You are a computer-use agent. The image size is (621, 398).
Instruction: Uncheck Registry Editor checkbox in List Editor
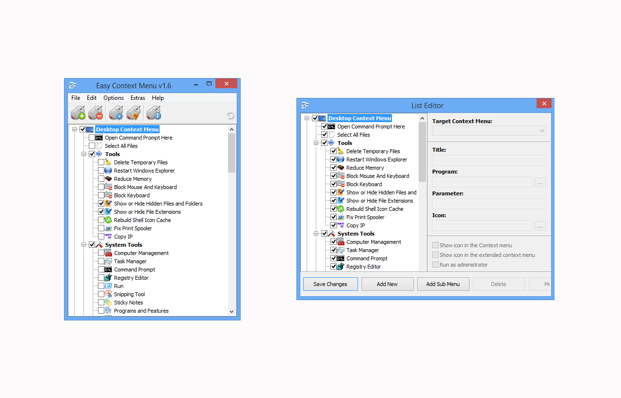[333, 267]
